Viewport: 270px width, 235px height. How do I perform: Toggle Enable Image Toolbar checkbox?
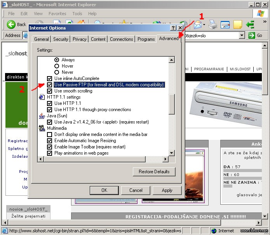(50, 147)
